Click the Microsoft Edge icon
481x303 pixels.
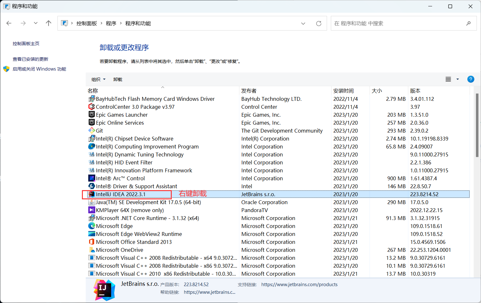pos(92,226)
